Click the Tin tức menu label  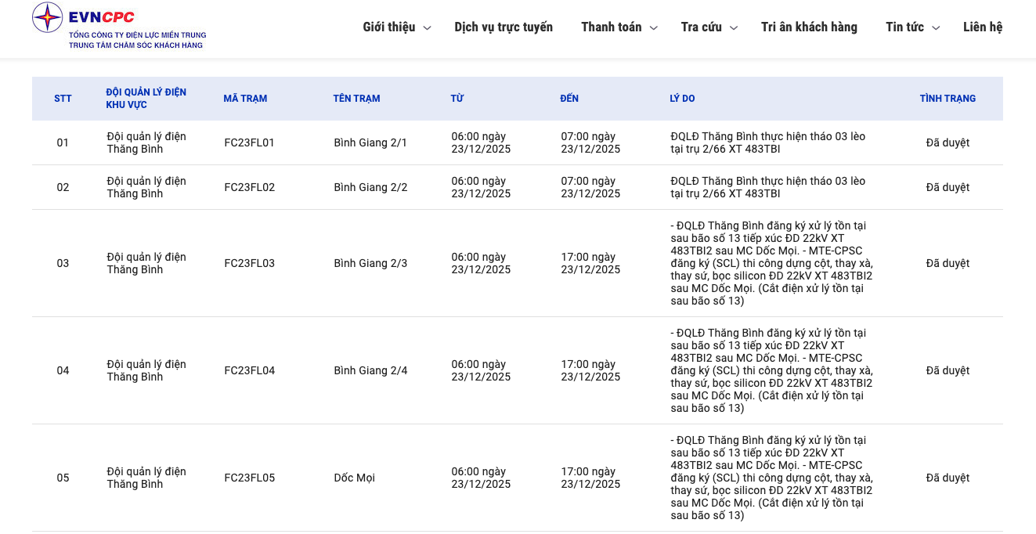pos(904,27)
